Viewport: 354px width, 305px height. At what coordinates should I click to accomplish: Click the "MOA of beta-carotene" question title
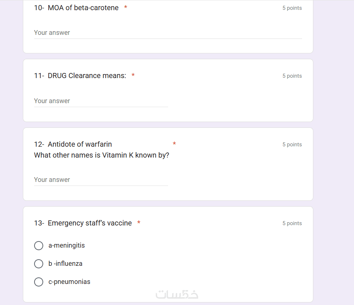(x=83, y=8)
